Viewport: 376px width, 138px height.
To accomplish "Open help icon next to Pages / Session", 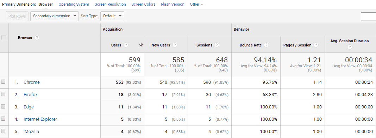I will pos(316,45).
